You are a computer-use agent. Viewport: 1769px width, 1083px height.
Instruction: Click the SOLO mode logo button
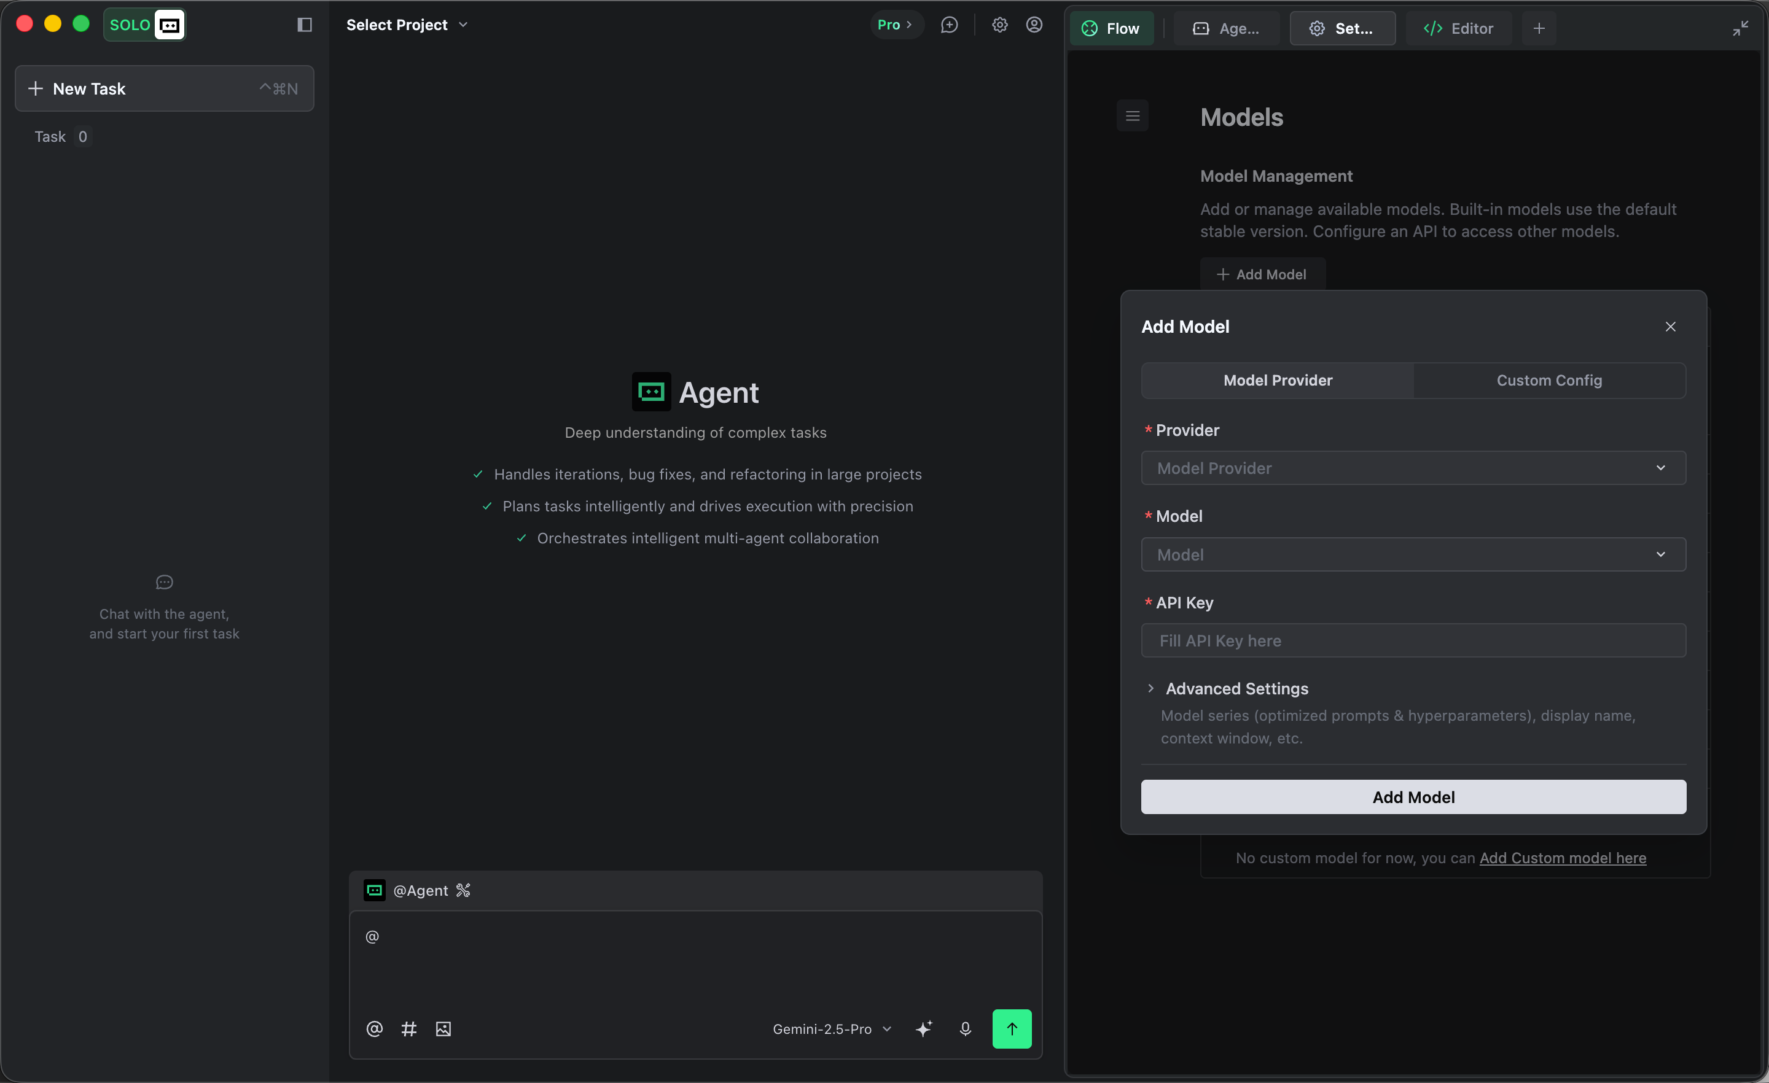click(144, 25)
